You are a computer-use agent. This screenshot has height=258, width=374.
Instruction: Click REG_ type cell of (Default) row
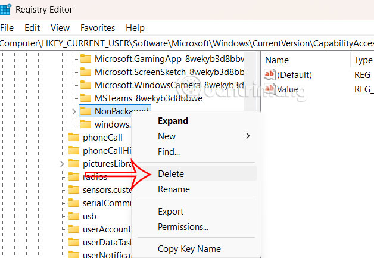coord(364,75)
